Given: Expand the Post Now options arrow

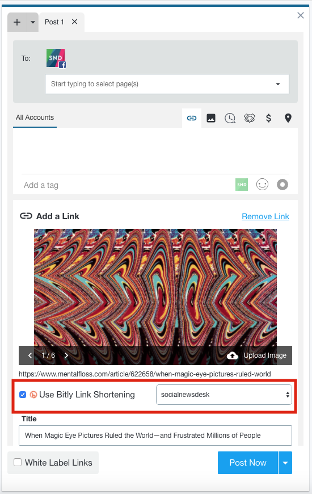Looking at the screenshot, I should [285, 463].
